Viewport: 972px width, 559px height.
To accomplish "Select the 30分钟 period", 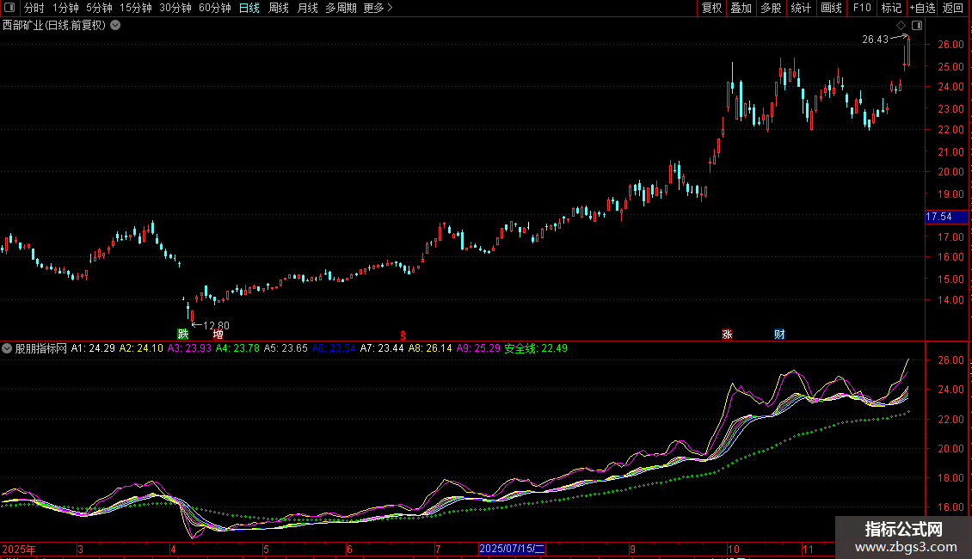I will 175,8.
